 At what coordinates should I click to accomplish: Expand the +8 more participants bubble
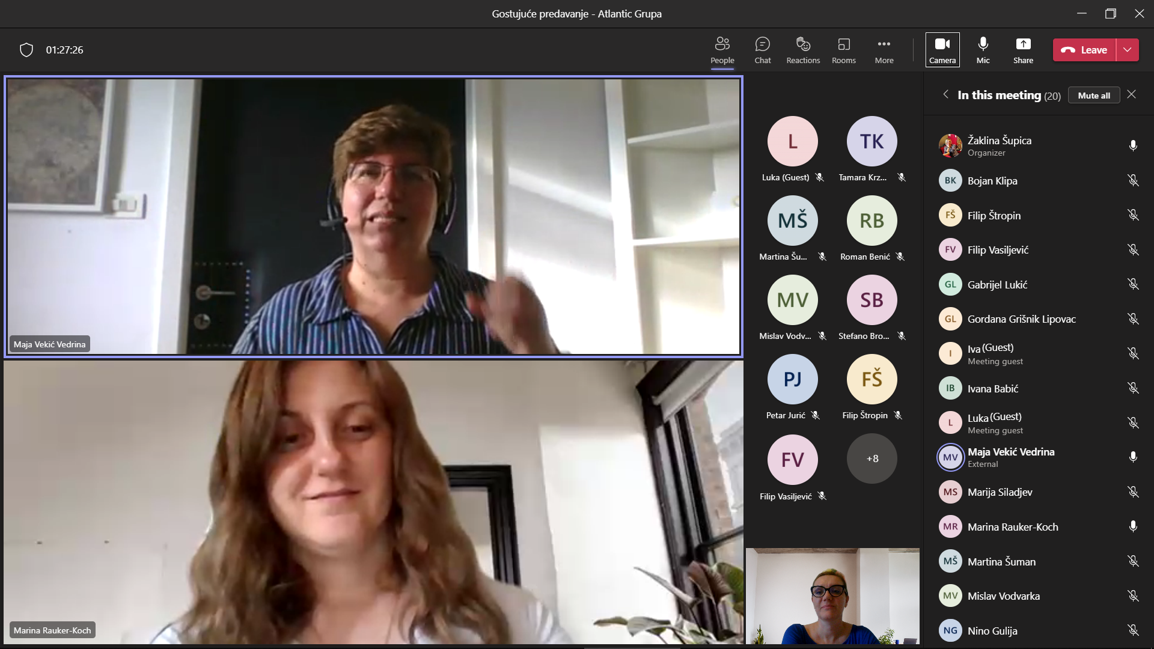point(872,459)
